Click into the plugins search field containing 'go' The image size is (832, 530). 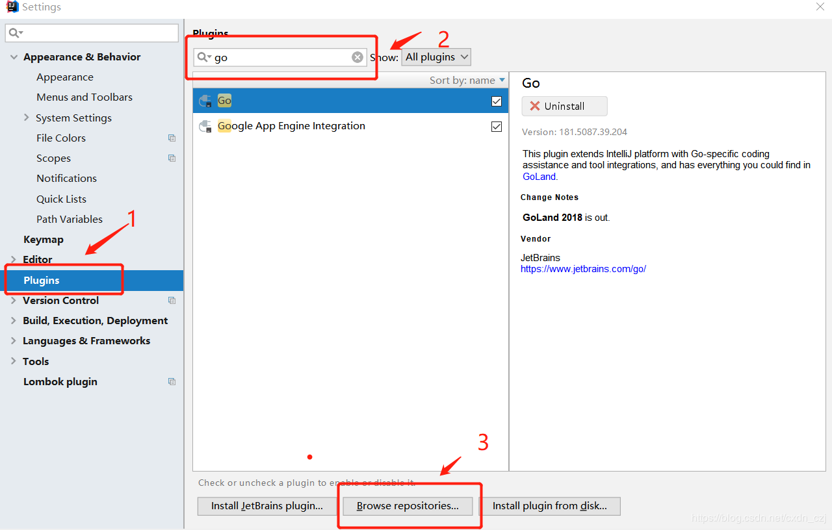point(280,57)
